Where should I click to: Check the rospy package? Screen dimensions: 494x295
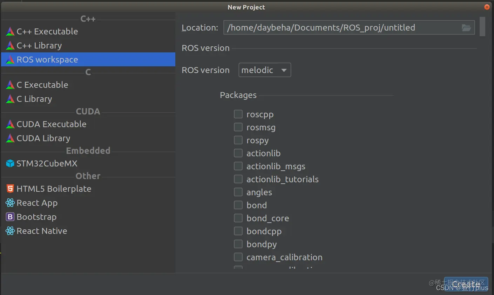point(238,140)
